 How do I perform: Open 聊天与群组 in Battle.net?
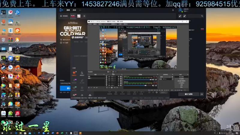tap(189, 94)
